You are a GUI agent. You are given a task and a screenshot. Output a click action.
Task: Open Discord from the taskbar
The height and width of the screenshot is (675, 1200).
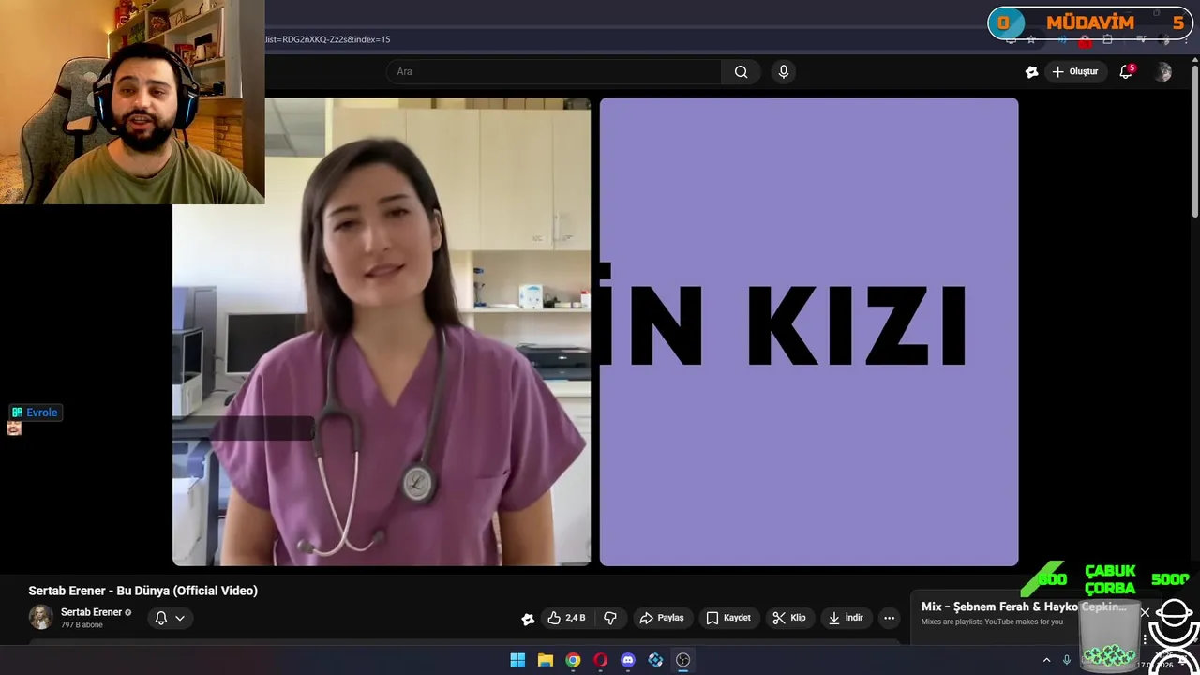628,660
